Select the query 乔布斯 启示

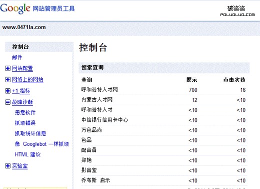coord(95,180)
